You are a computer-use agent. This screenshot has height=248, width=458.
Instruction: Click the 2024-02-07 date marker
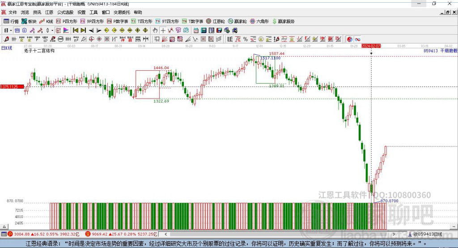pos(371,46)
